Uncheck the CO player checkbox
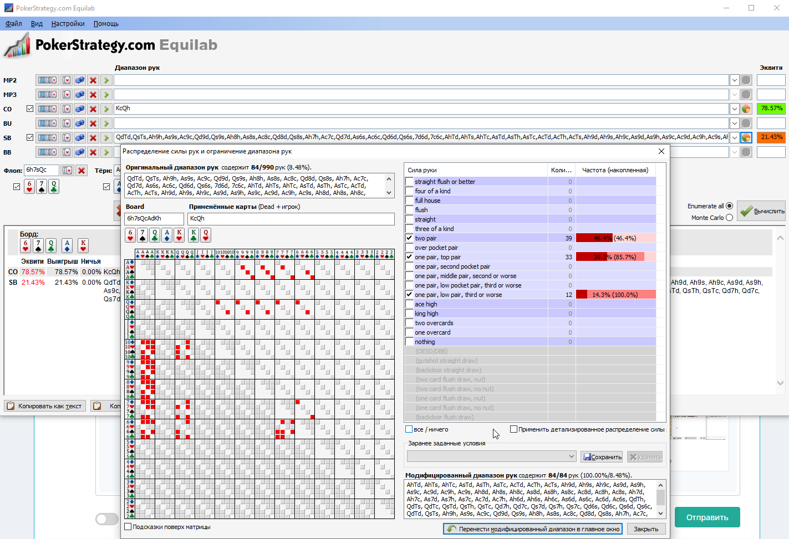The height and width of the screenshot is (539, 789). pyautogui.click(x=30, y=109)
